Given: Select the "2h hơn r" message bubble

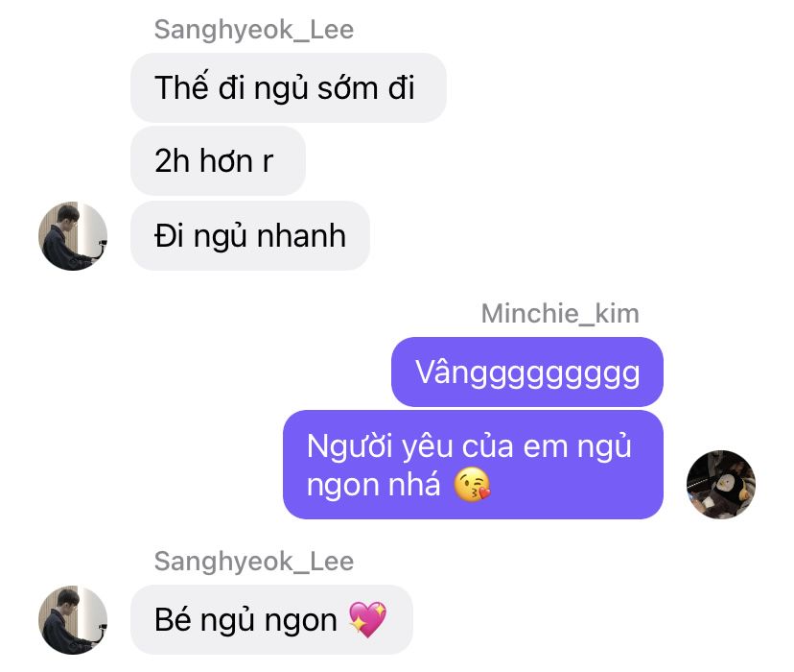Looking at the screenshot, I should 218,161.
